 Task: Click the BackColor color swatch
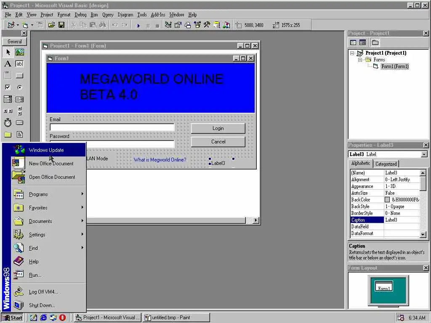pos(387,200)
